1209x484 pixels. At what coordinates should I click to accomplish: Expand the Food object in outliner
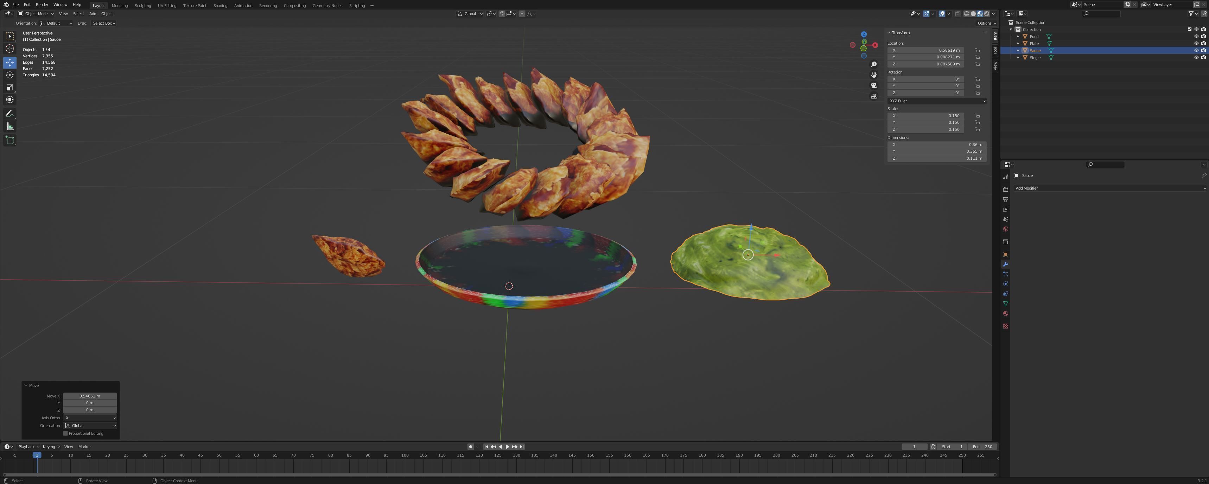tap(1018, 36)
